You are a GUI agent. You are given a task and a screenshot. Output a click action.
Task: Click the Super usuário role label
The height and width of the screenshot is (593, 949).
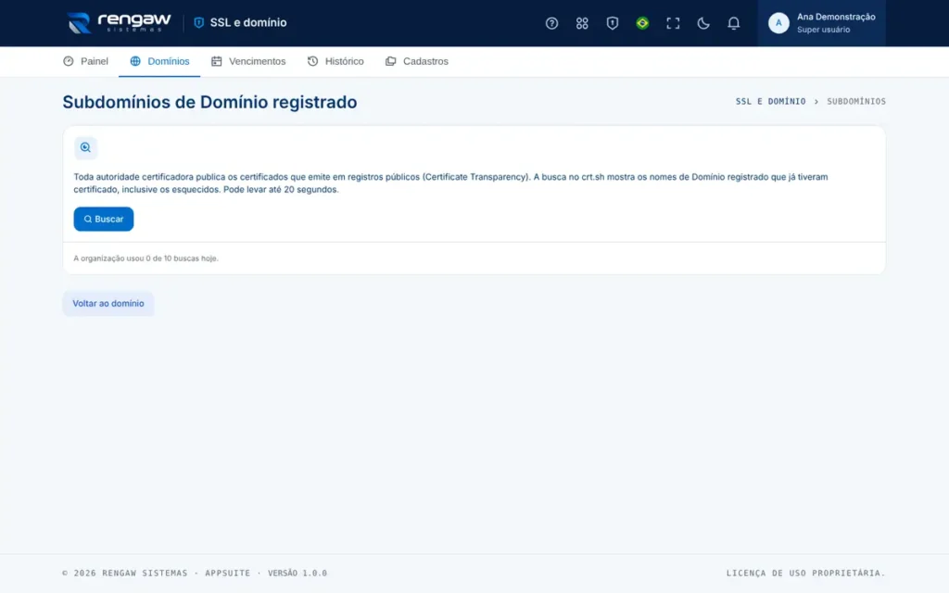tap(823, 30)
